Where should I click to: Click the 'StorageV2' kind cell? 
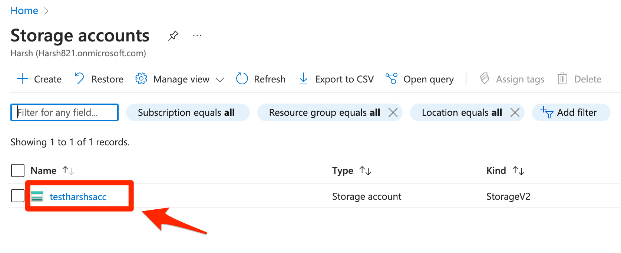508,196
